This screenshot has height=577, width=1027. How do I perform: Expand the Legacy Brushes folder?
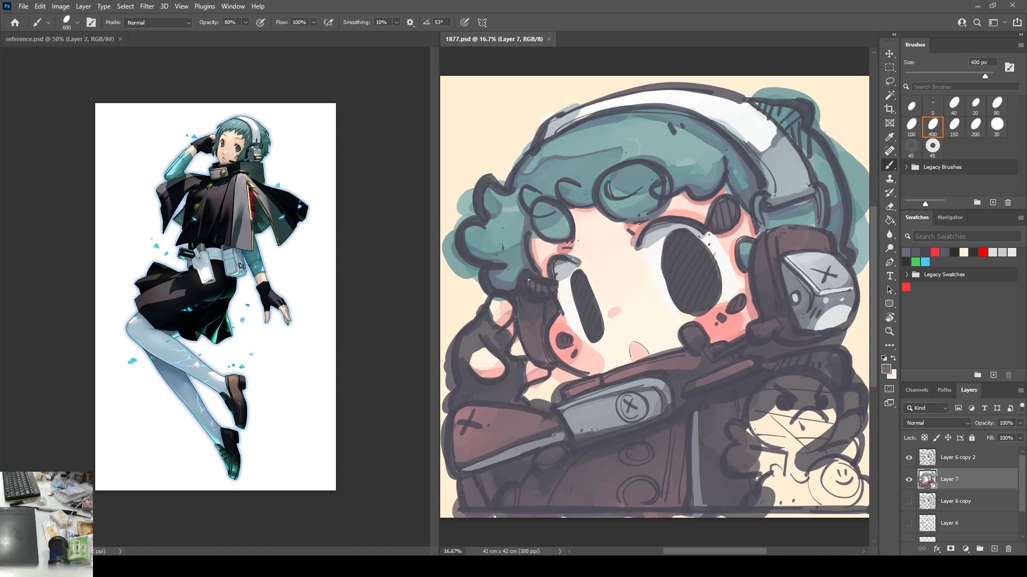[907, 167]
